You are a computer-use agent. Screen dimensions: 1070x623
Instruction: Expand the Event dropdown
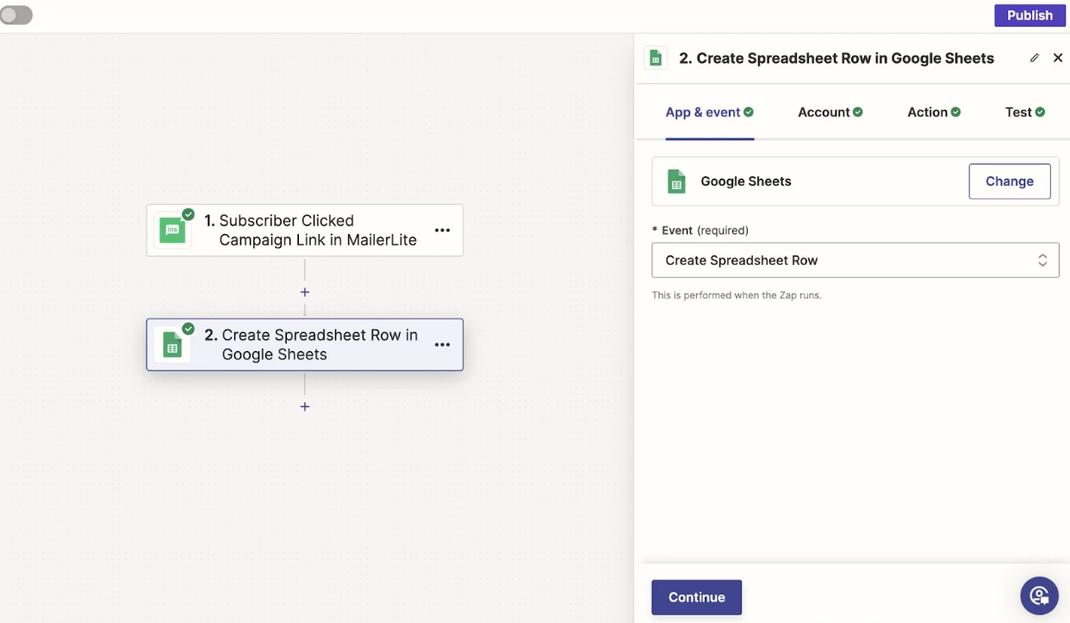(x=855, y=261)
